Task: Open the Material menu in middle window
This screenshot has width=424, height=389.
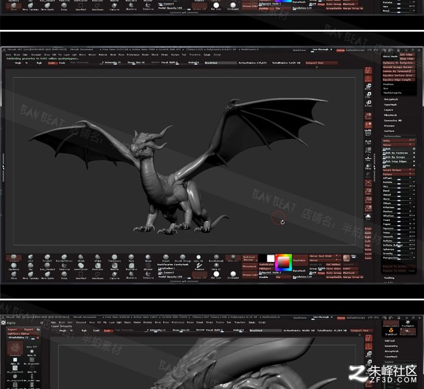Action: click(103, 55)
